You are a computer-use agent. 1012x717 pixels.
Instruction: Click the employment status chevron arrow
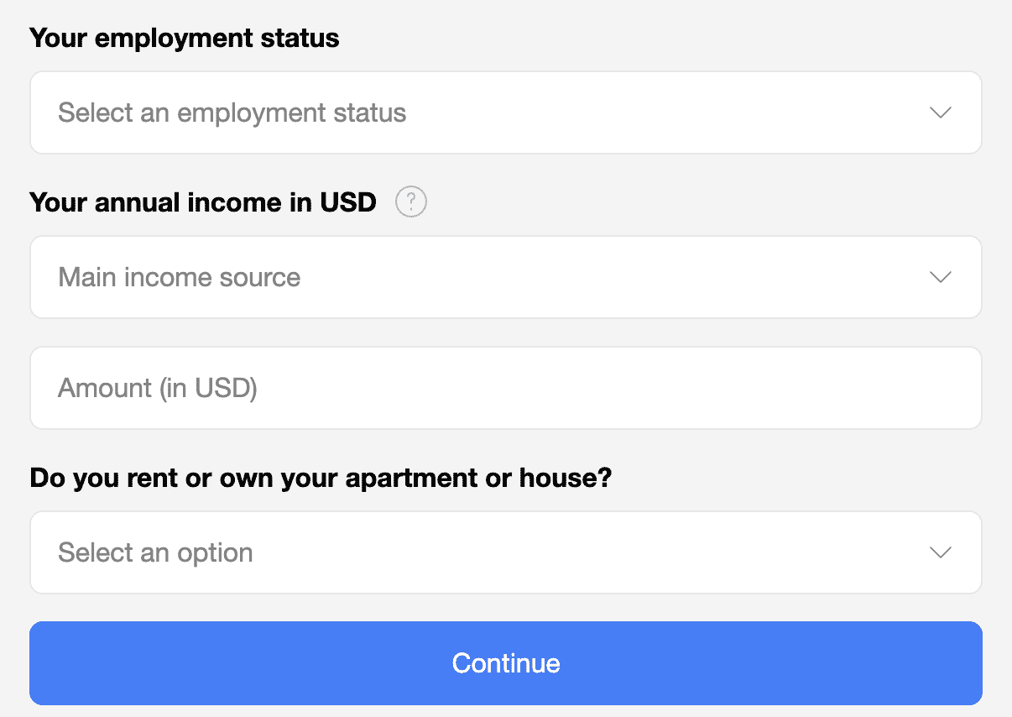point(941,113)
